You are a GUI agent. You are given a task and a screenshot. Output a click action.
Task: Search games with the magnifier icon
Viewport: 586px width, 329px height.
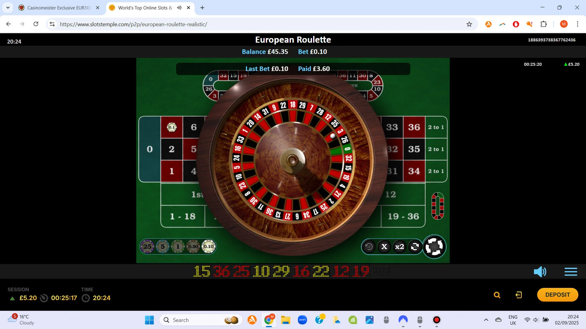[x=497, y=295]
